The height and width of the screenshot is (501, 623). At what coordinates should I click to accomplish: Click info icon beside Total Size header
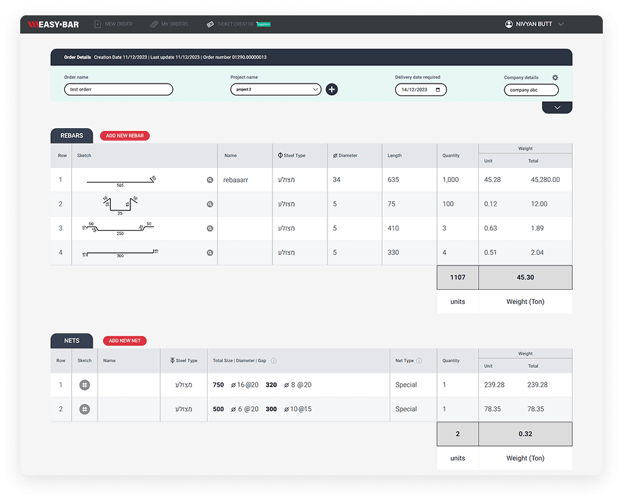(x=274, y=361)
